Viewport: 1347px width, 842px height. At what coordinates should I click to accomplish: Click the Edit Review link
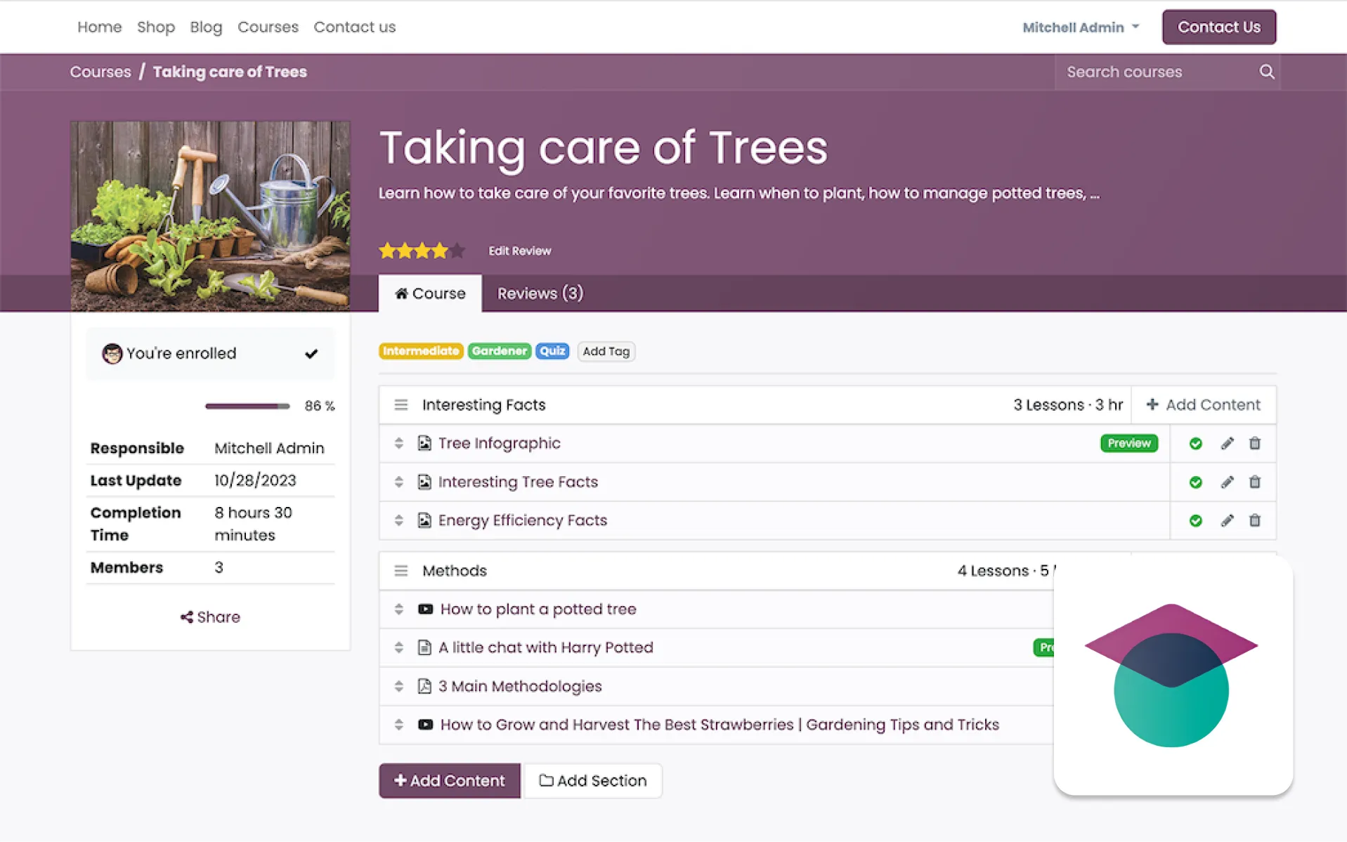tap(519, 251)
